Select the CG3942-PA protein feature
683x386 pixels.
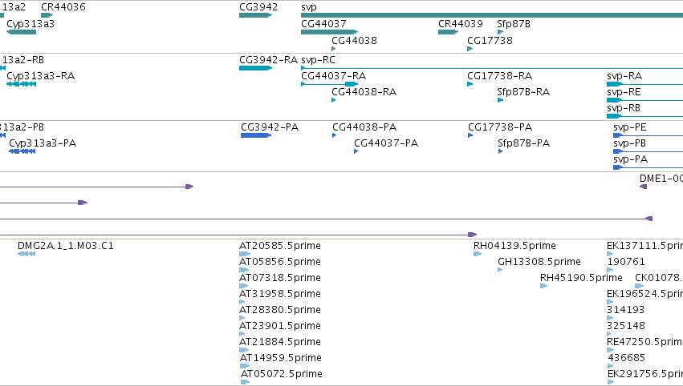[256, 135]
